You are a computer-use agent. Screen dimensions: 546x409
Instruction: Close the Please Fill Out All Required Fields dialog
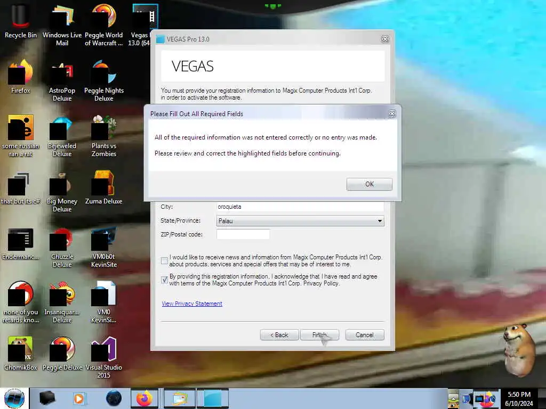point(392,114)
